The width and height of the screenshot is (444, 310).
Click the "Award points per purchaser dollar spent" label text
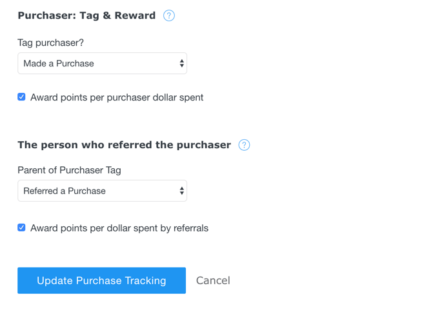coord(117,97)
